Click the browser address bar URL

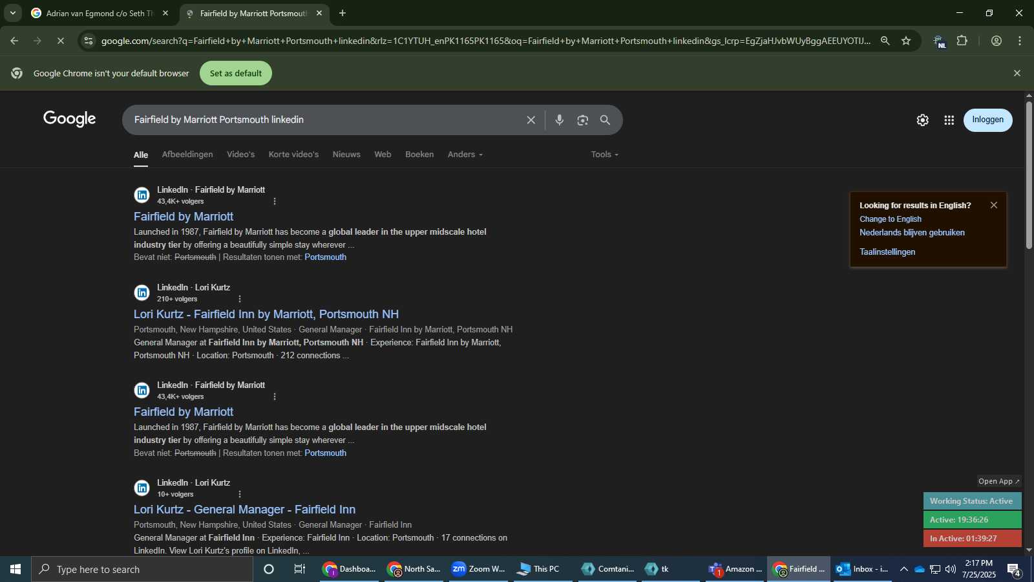pos(486,41)
